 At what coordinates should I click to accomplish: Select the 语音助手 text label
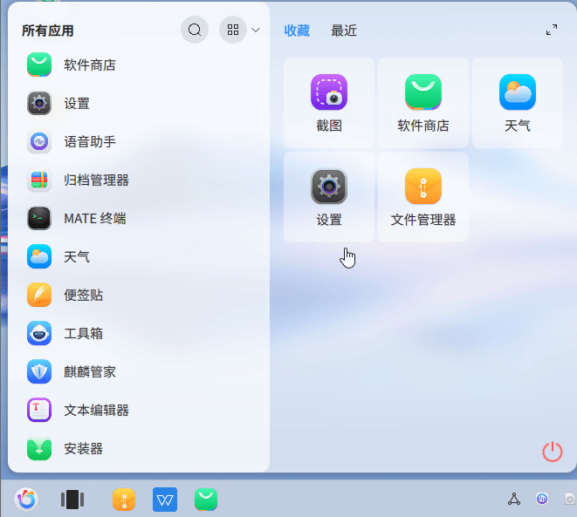click(90, 142)
